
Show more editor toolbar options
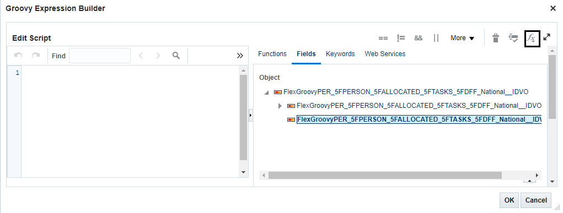(x=240, y=56)
